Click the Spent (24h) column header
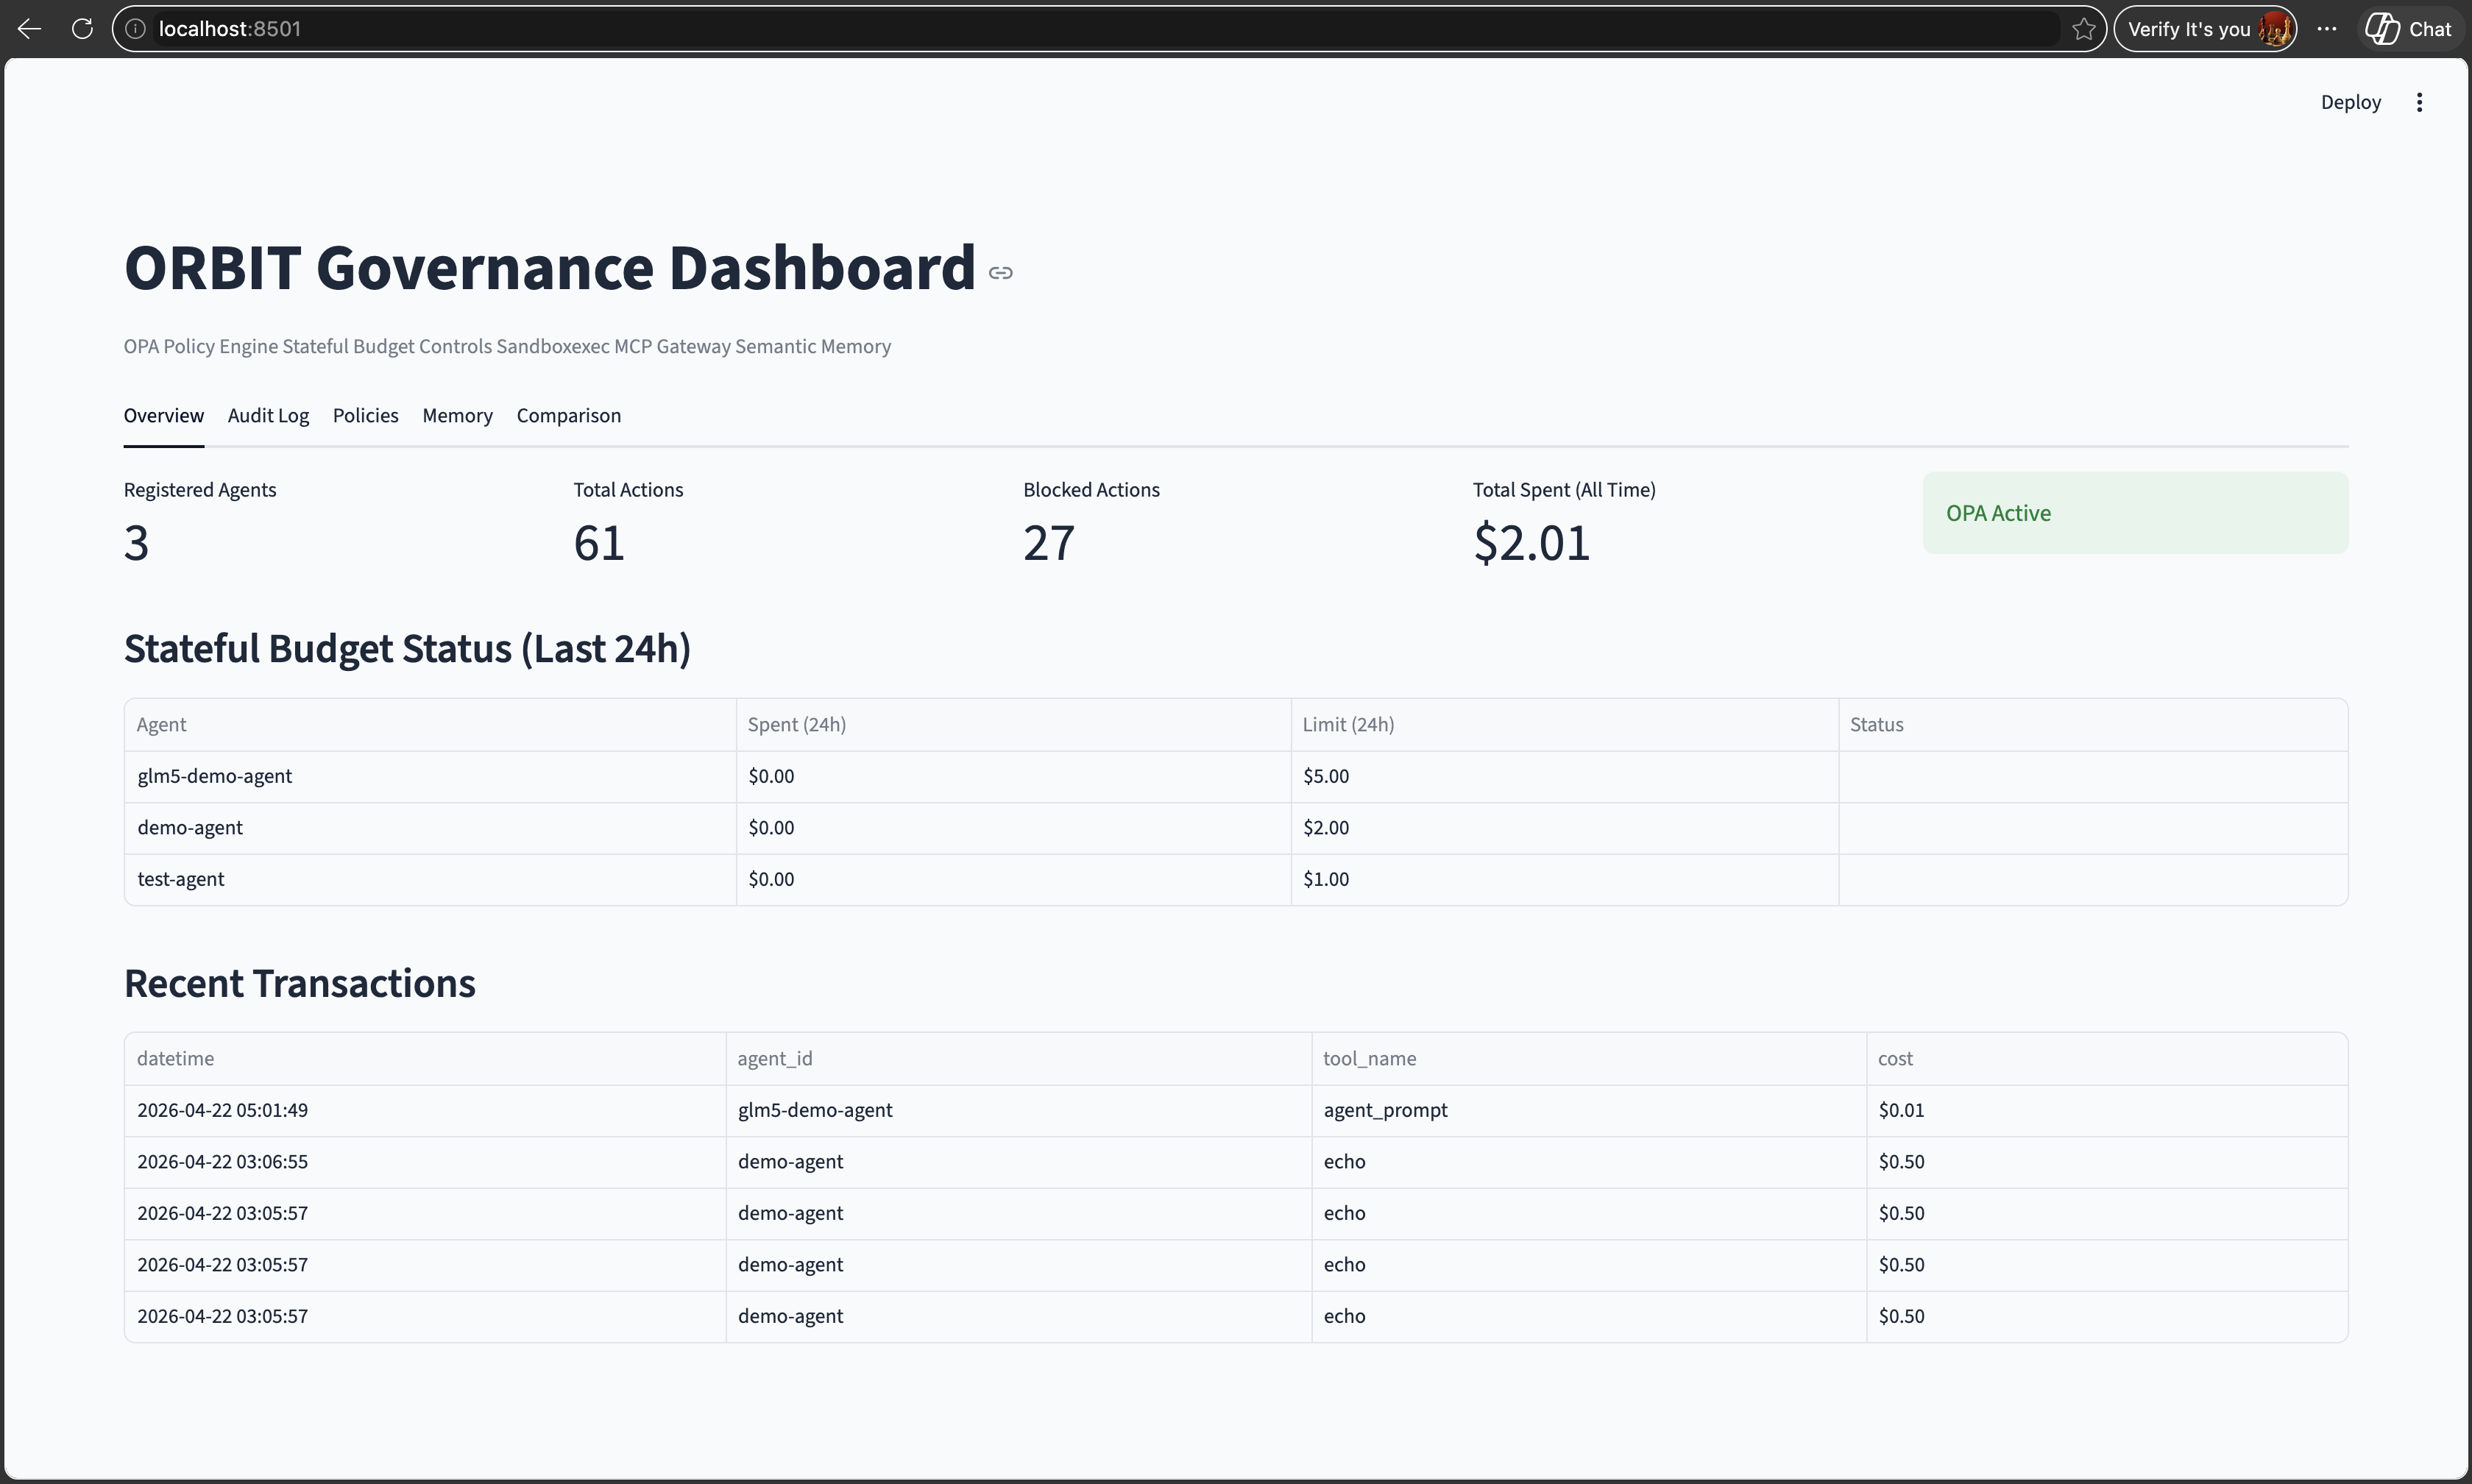Image resolution: width=2472 pixels, height=1484 pixels. pyautogui.click(x=797, y=725)
